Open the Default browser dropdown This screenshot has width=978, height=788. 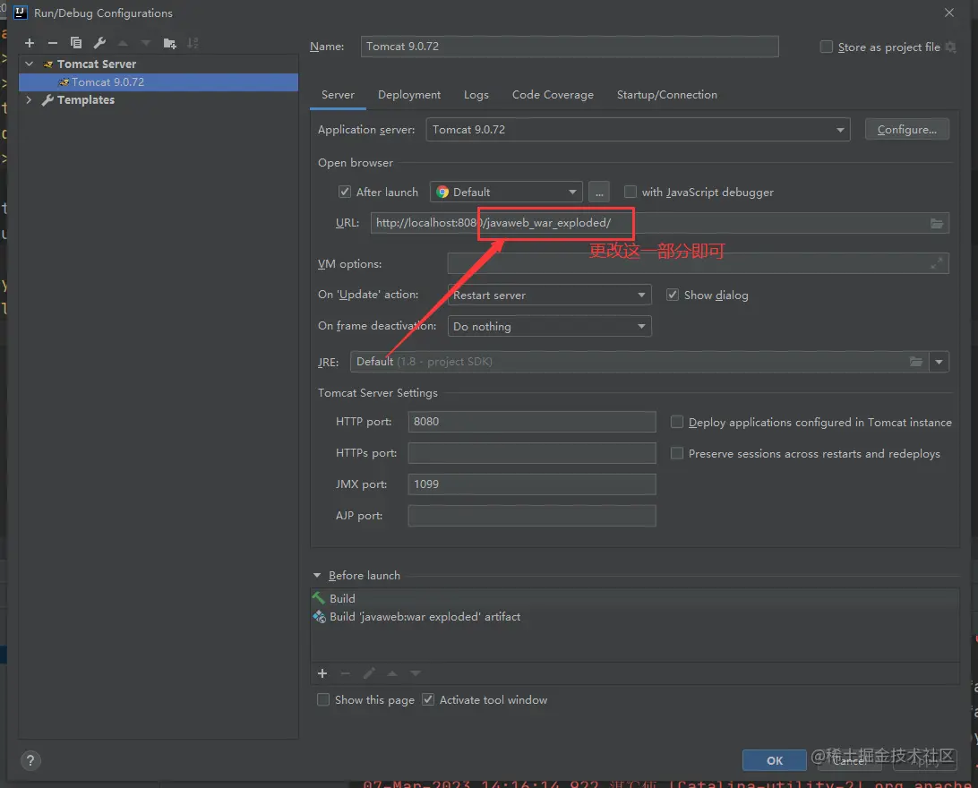tap(506, 192)
